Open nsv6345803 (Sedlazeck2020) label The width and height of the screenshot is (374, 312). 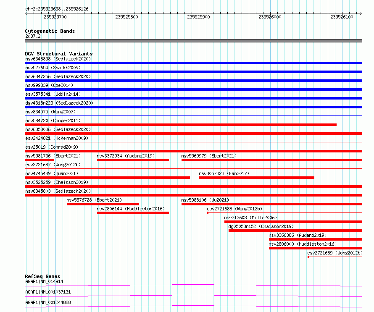(x=58, y=191)
